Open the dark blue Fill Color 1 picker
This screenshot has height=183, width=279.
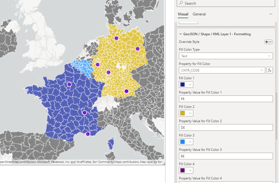point(186,84)
